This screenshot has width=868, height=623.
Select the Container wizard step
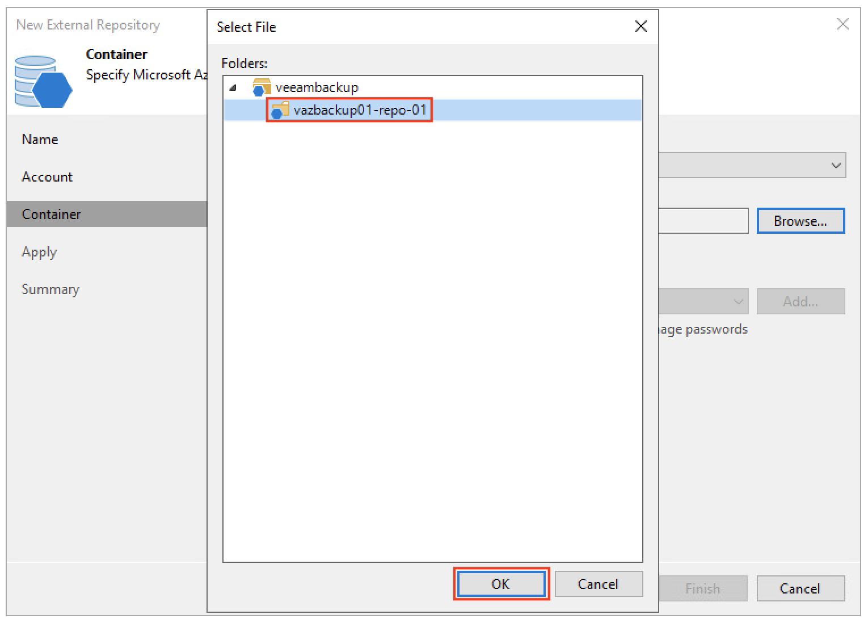107,214
